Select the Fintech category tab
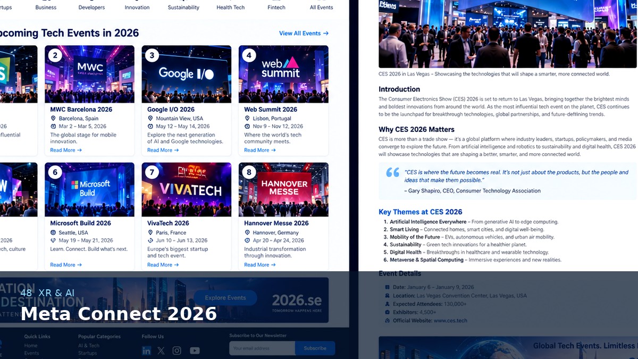Viewport: 638px width, 359px height. 276,7
